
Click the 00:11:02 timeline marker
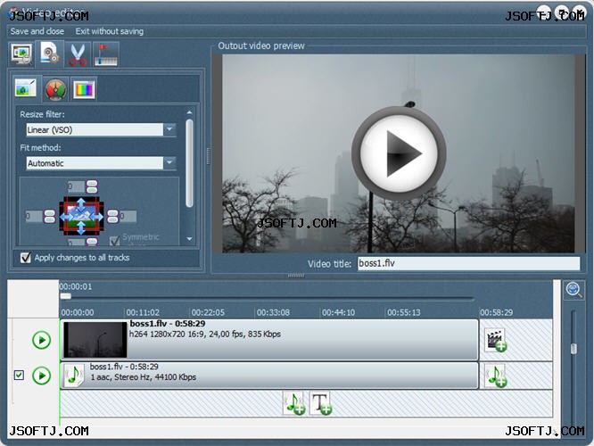pyautogui.click(x=143, y=312)
